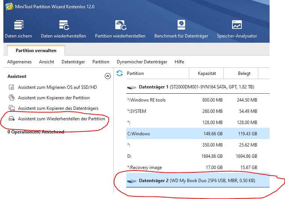The height and width of the screenshot is (199, 285).
Task: Click the 17.00 GB capacity cell
Action: 214,168
